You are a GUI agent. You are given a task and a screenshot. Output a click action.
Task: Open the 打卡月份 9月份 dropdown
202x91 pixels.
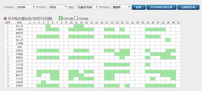(x=58, y=7)
